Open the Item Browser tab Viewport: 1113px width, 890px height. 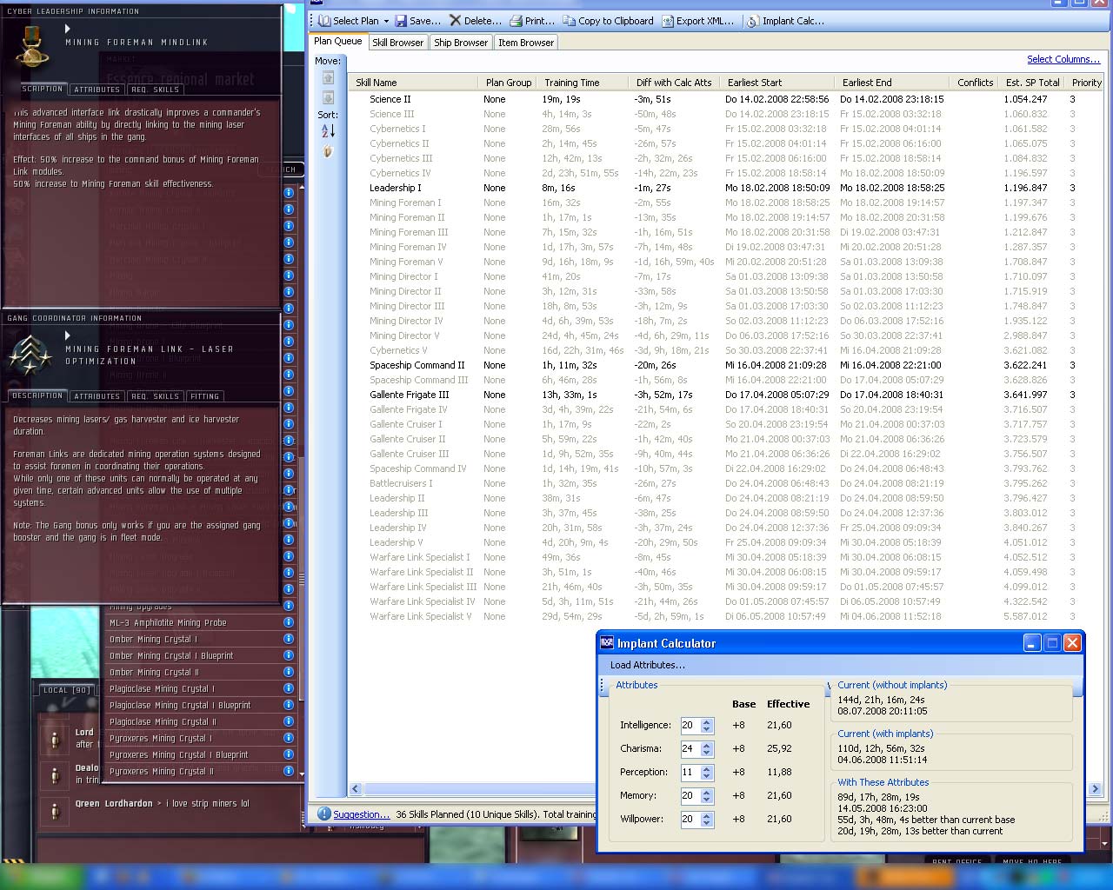(525, 42)
